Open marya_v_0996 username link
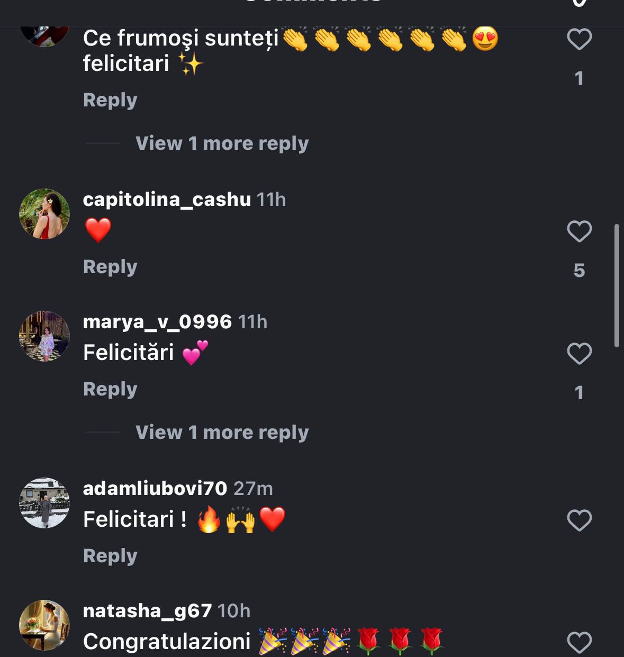Screen dimensions: 624x657 (x=157, y=322)
